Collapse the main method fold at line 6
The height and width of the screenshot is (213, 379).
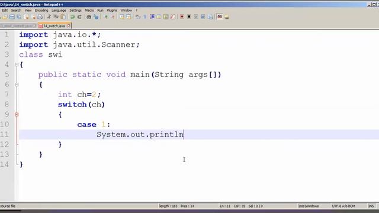17,85
